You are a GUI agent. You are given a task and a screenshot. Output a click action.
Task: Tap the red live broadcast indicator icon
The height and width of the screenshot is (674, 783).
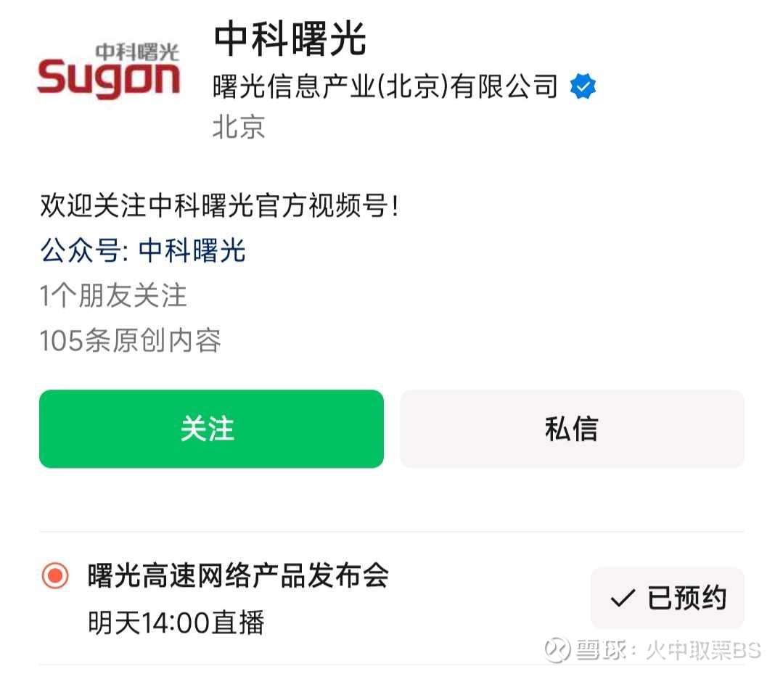pyautogui.click(x=55, y=576)
